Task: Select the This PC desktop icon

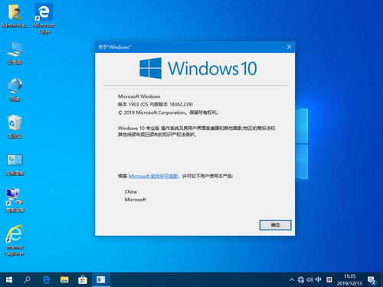Action: [x=15, y=53]
